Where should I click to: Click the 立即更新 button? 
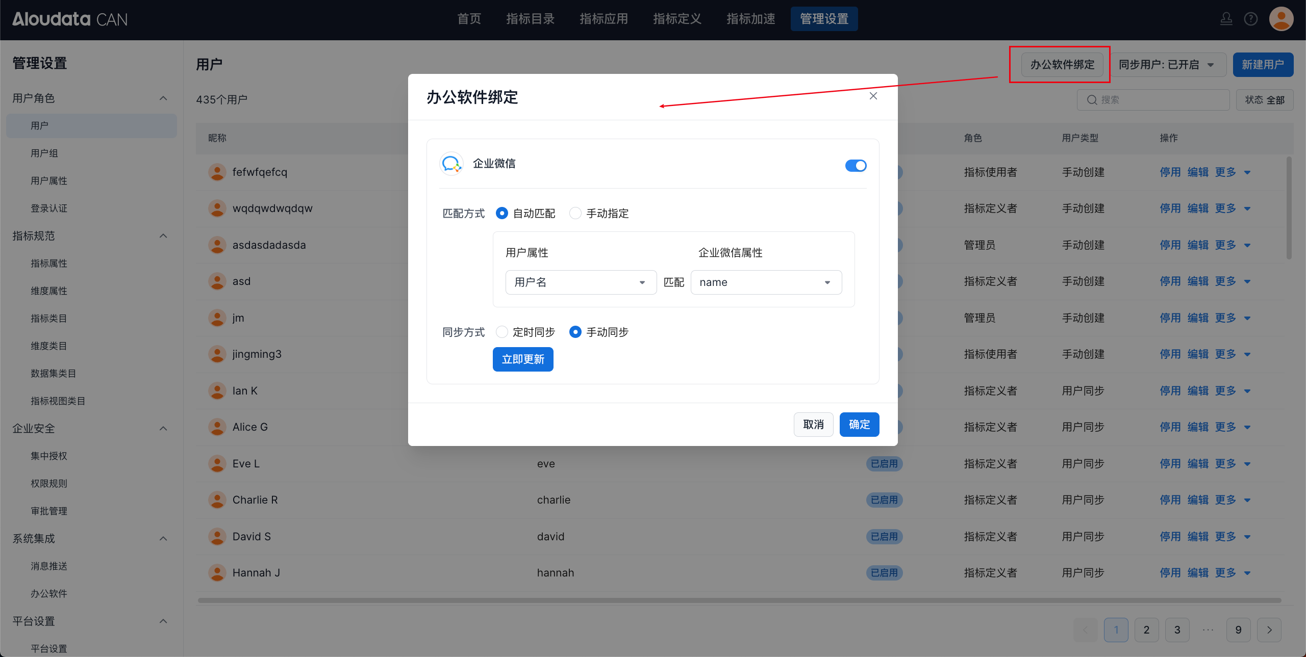523,359
